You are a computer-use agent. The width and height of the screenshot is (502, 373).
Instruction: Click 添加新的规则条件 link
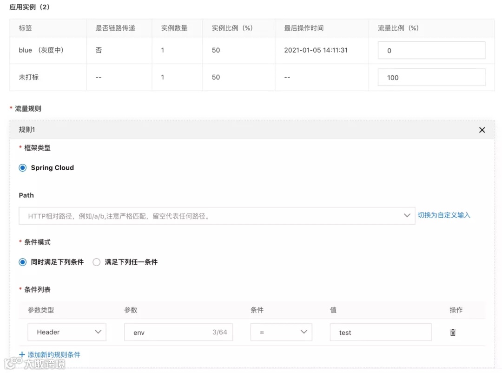tap(54, 354)
